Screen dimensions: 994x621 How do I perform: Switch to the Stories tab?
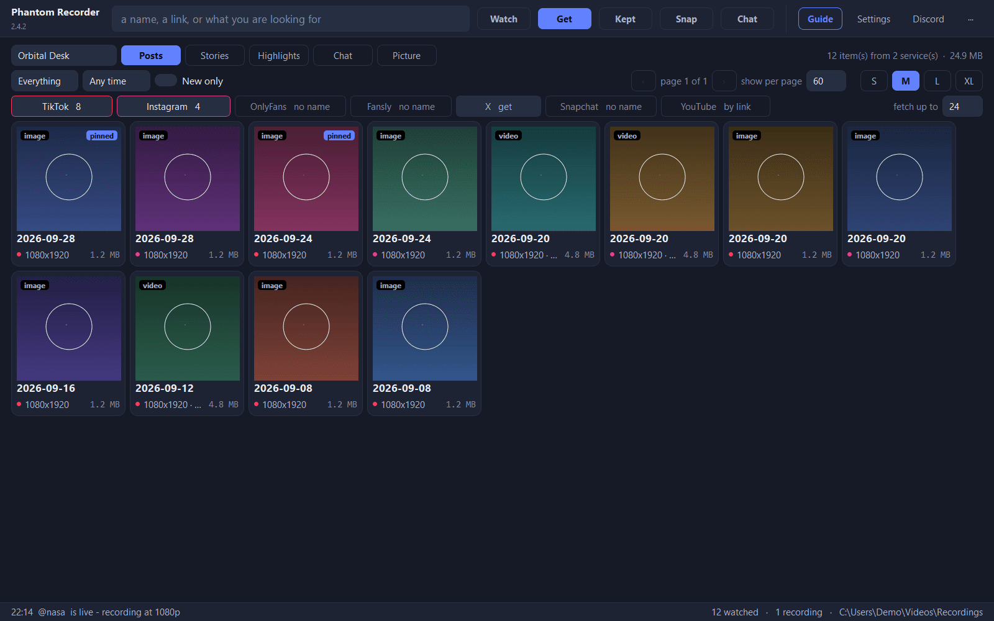[x=214, y=55]
